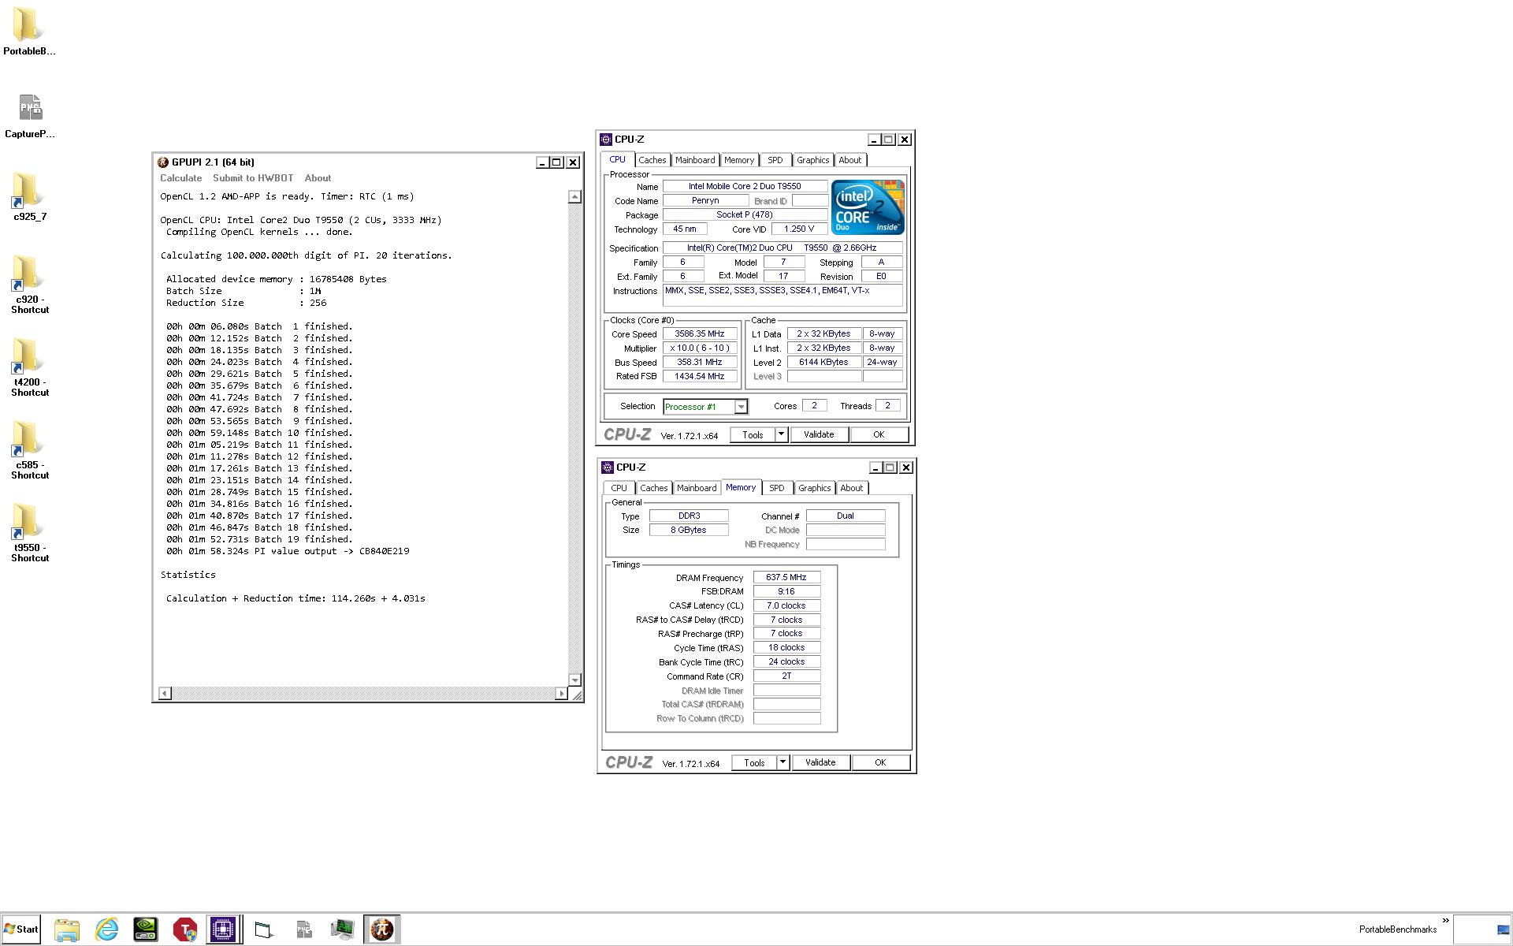This screenshot has height=946, width=1513.
Task: Open Submit to HWBOT menu in GPUPI
Action: click(x=253, y=178)
